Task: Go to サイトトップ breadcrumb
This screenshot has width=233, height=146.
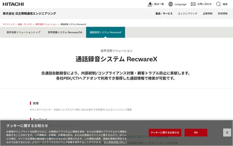Action: pyautogui.click(x=9, y=24)
